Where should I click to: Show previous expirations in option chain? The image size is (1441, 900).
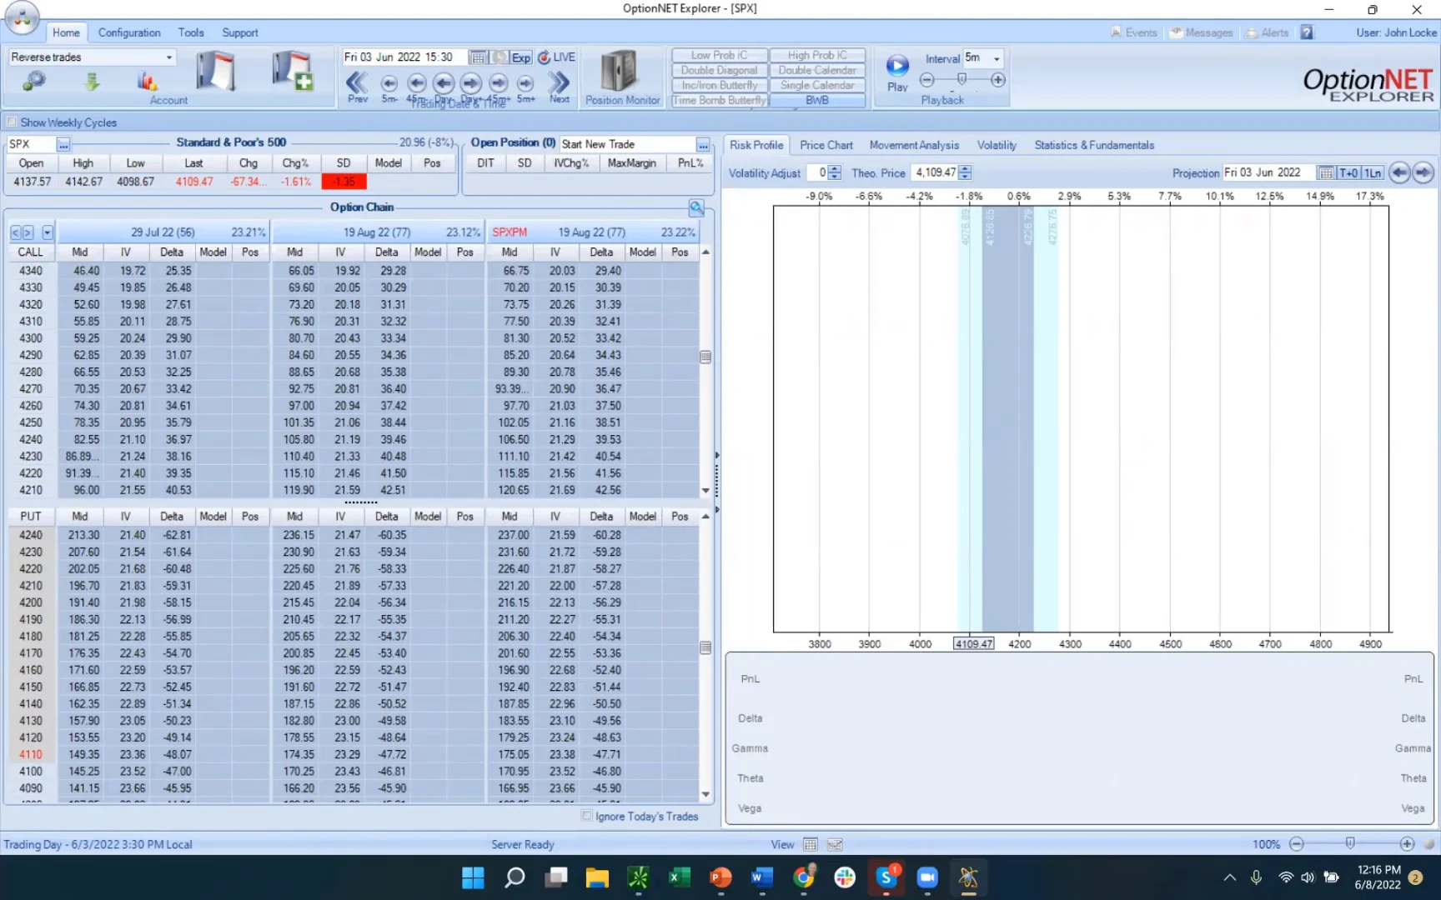[x=15, y=232]
